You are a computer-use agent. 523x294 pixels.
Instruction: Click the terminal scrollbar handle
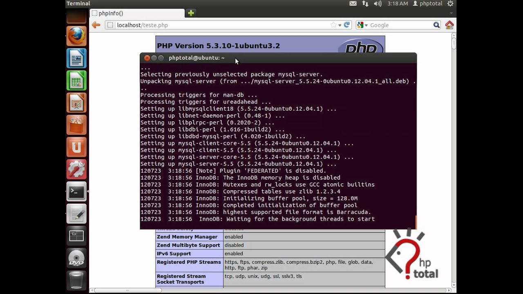[416, 222]
